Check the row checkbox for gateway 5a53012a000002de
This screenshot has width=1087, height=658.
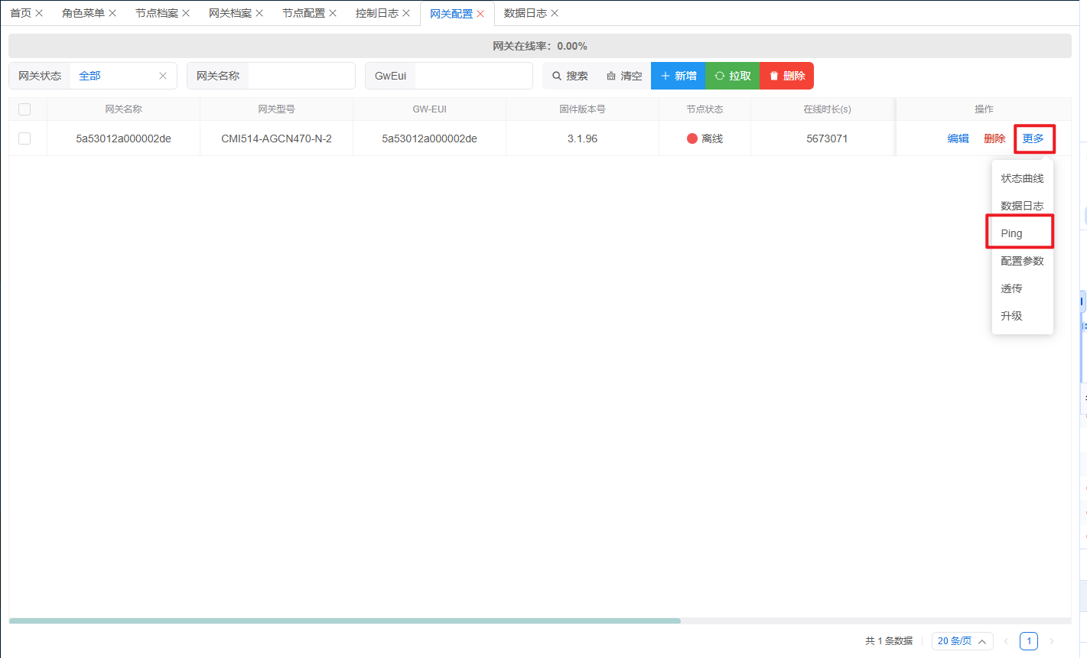[24, 138]
